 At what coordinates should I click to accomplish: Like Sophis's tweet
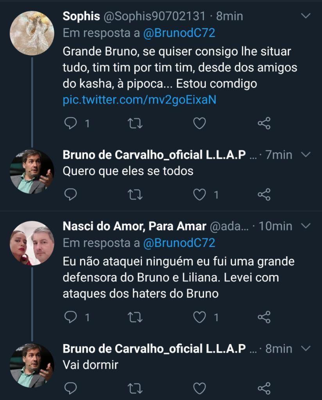pos(200,123)
